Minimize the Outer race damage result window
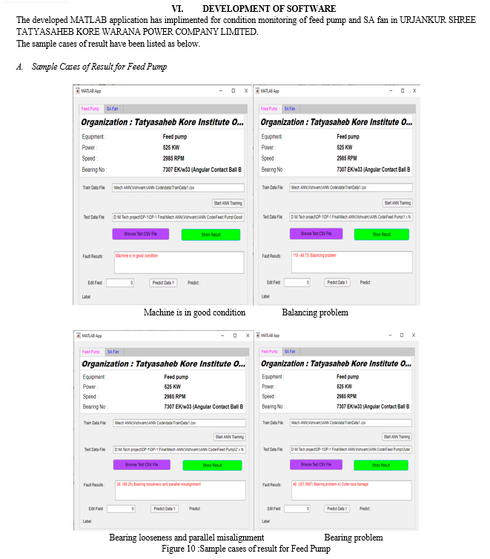The width and height of the screenshot is (490, 559). [390, 335]
